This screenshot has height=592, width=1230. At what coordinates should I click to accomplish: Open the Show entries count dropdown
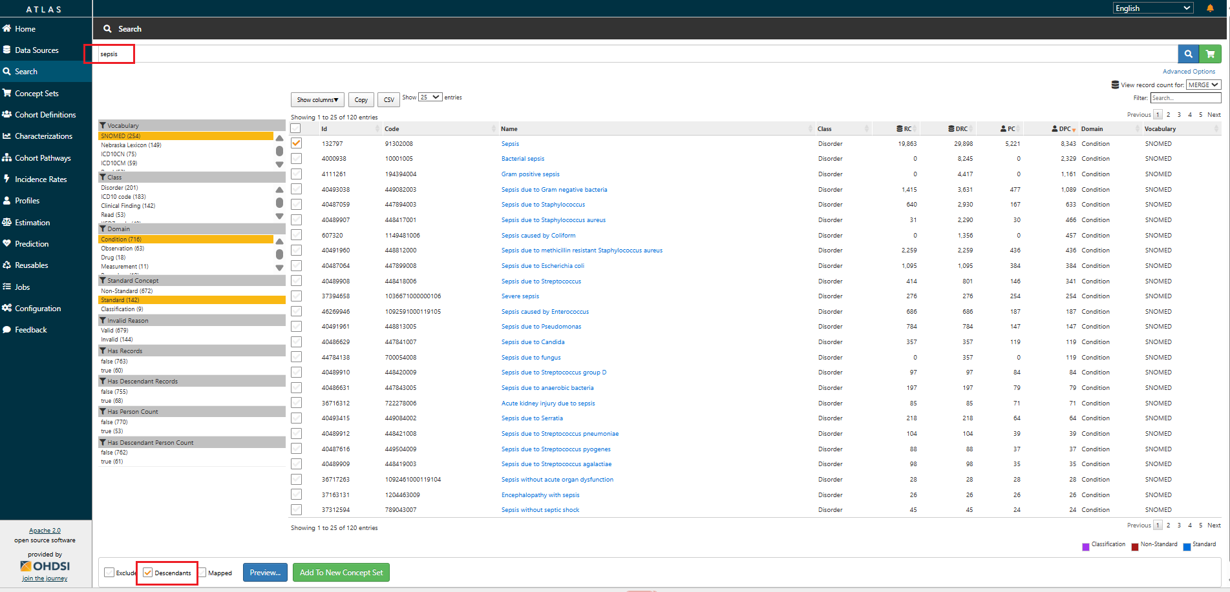[x=430, y=97]
